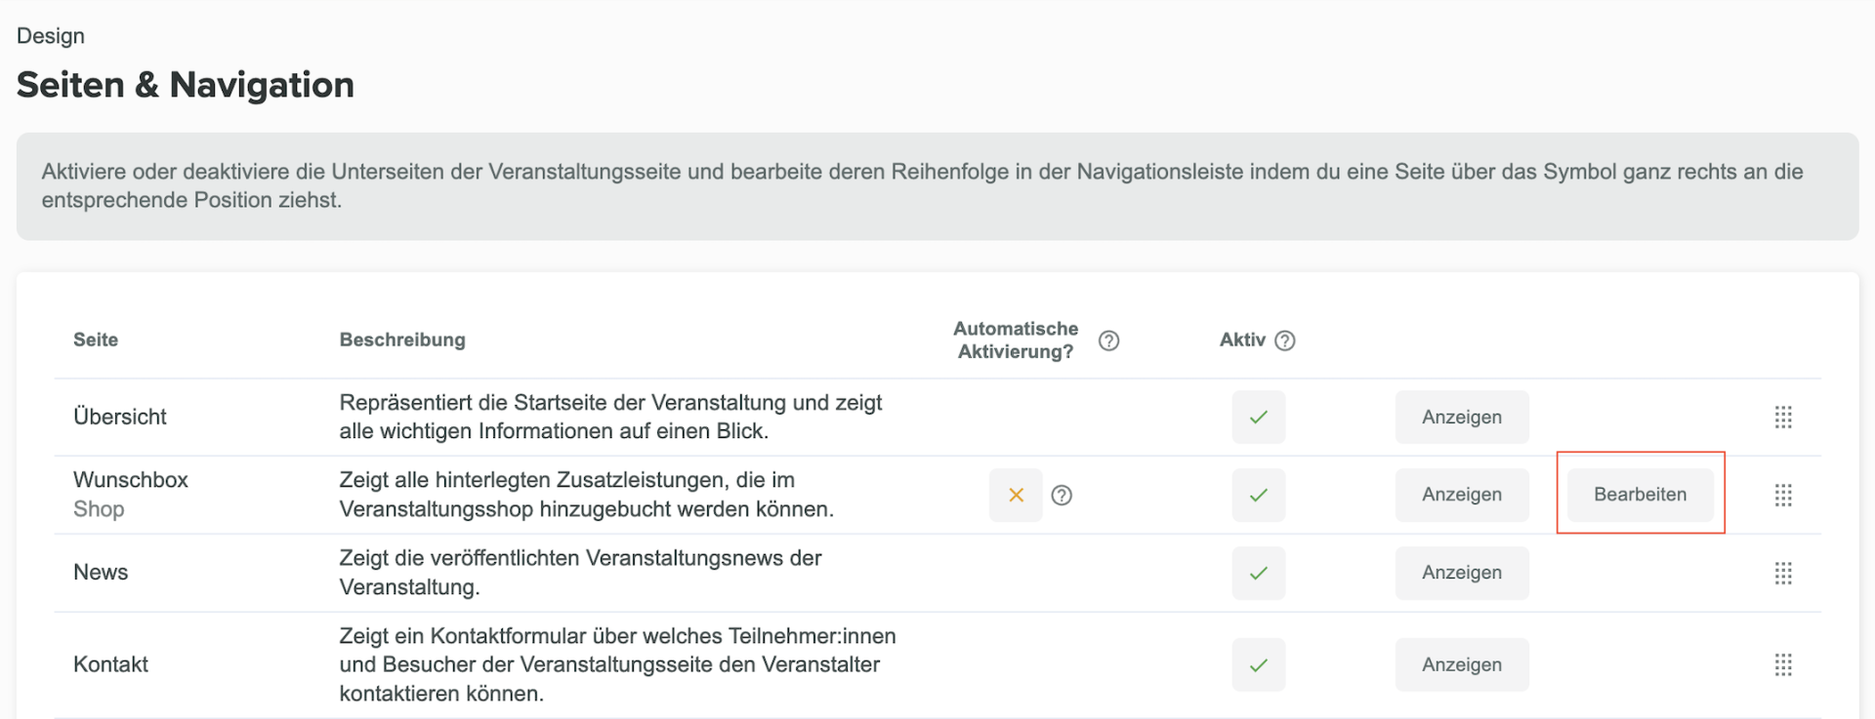Viewport: 1875px width, 719px height.
Task: Click help icon beside Automatische Aktivierung header
Action: pos(1108,340)
